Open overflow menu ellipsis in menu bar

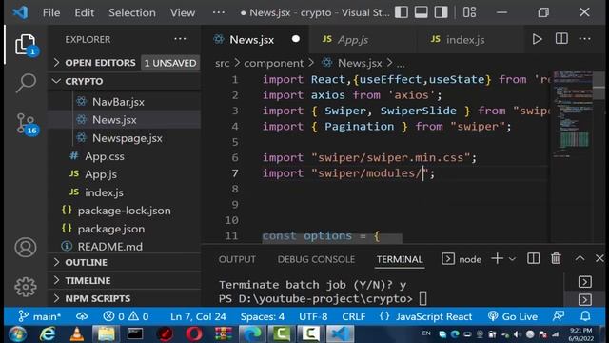tap(219, 12)
